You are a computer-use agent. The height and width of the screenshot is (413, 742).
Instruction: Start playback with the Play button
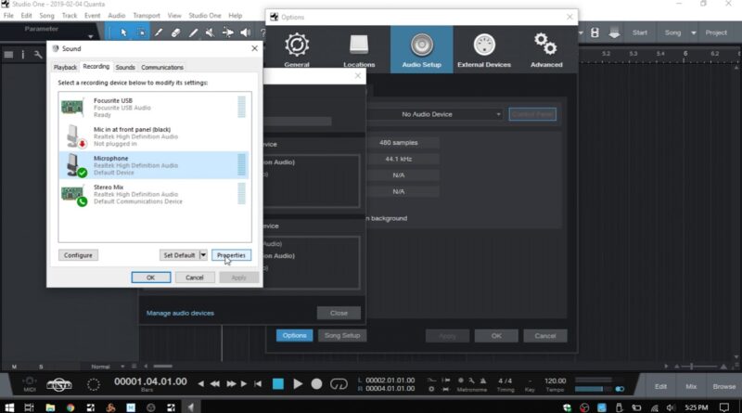coord(298,383)
